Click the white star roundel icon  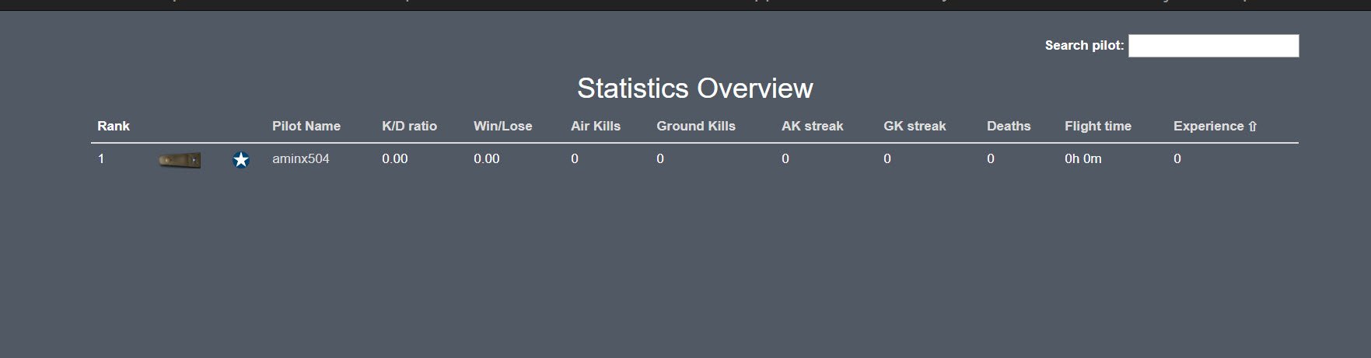(x=241, y=160)
